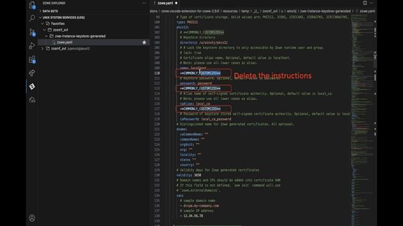Open the Accounts menu icon
The image size is (403, 226).
32,218
